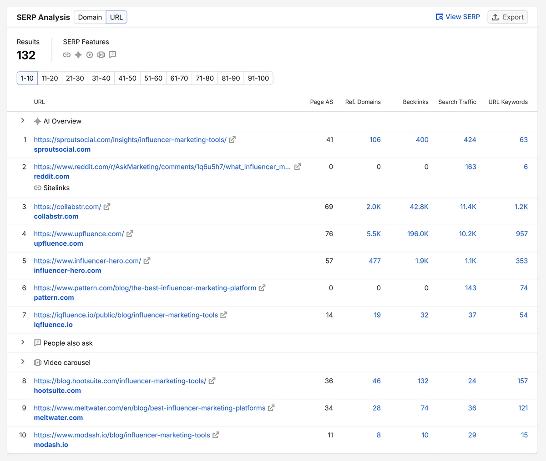The image size is (546, 461).
Task: Open upfluence.com external link icon
Action: (x=130, y=234)
